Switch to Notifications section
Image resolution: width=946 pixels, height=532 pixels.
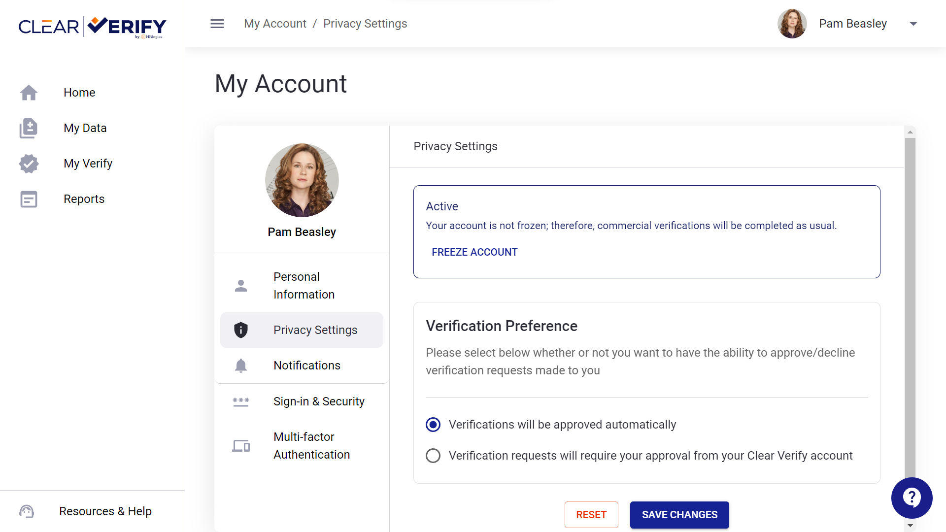(x=302, y=366)
